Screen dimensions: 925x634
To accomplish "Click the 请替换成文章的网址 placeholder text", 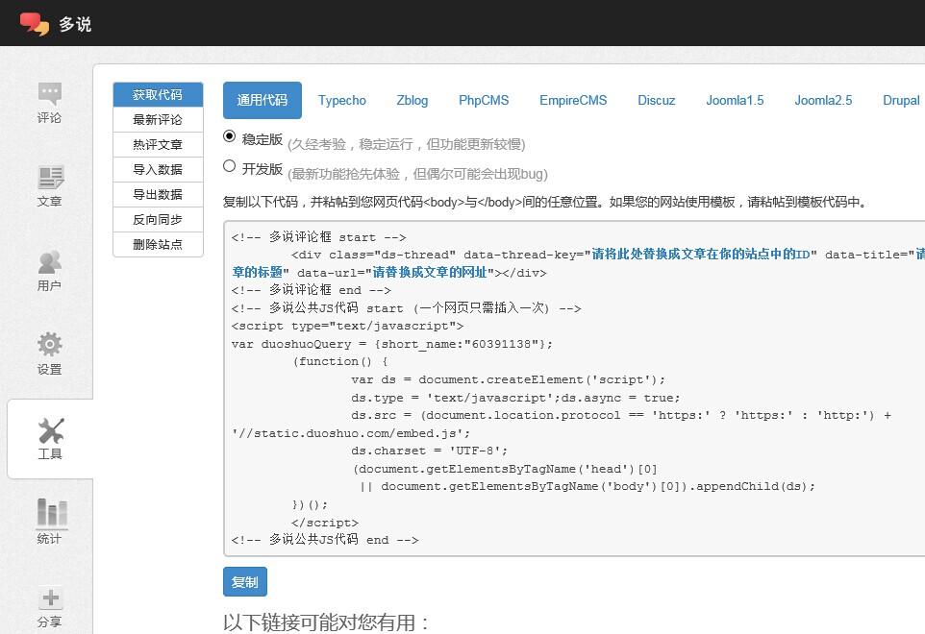I will [430, 272].
